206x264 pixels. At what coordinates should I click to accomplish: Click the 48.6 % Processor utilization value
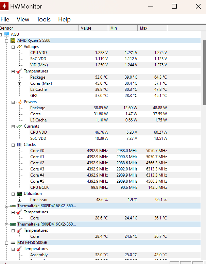(x=102, y=200)
